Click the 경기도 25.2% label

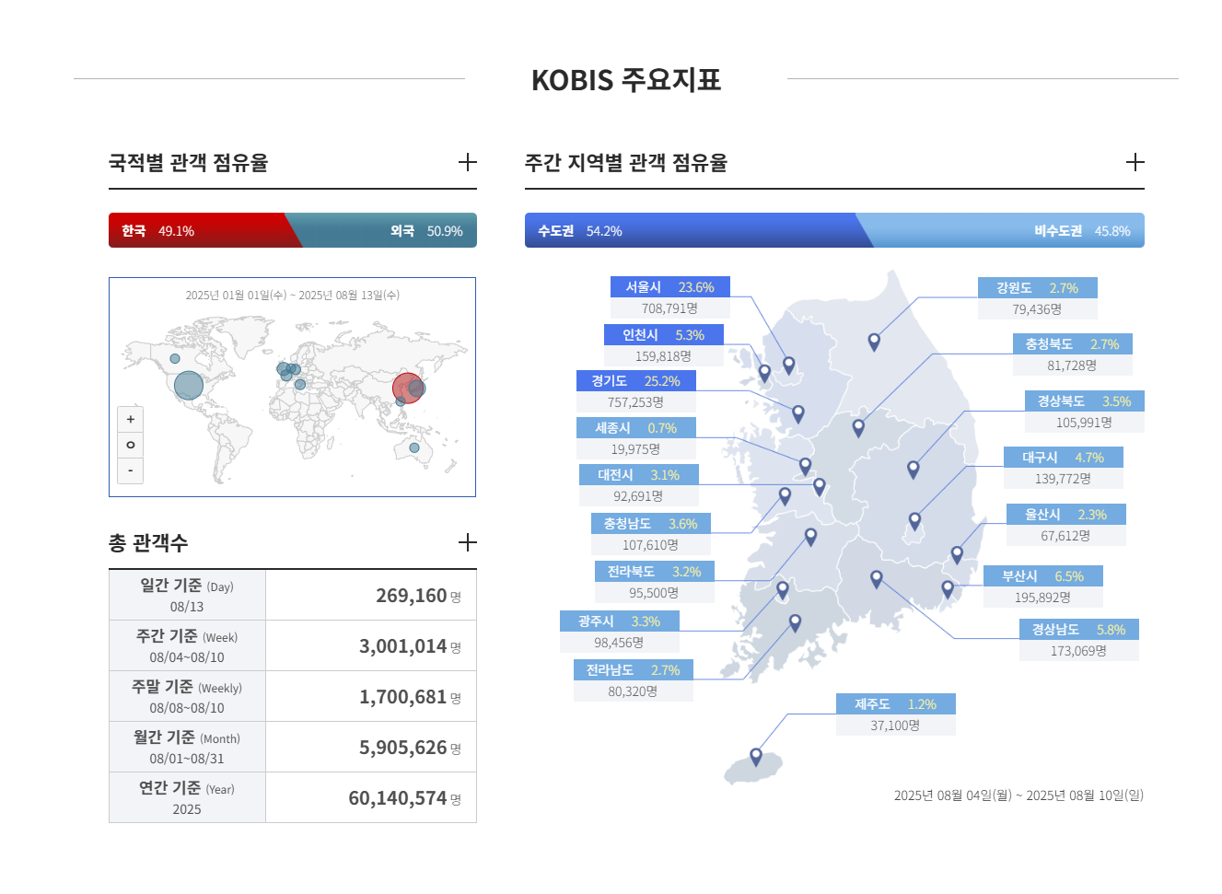click(x=635, y=380)
